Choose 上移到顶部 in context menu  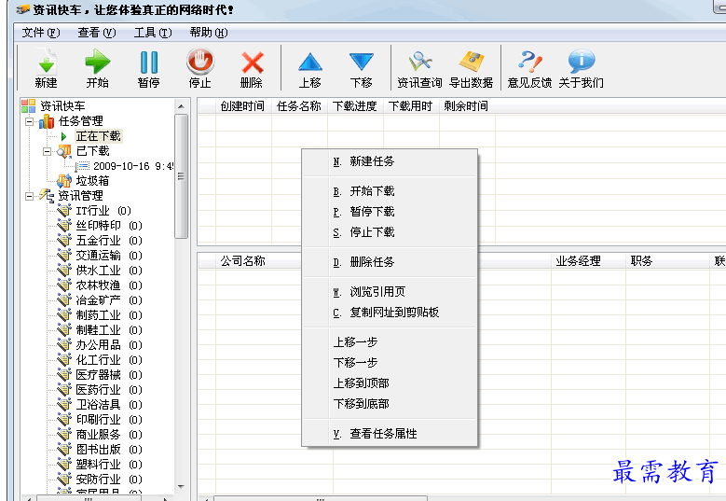390,383
